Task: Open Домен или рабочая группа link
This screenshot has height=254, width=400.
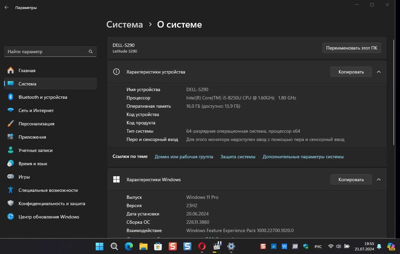Action: (184, 157)
